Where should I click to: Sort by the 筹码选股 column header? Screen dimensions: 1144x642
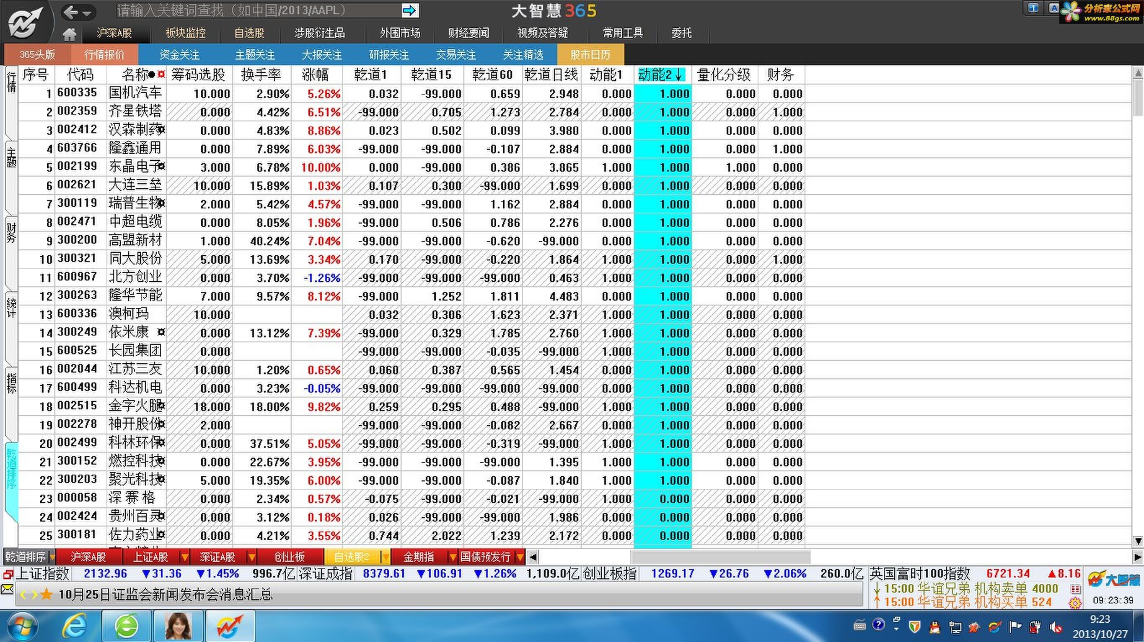[199, 74]
